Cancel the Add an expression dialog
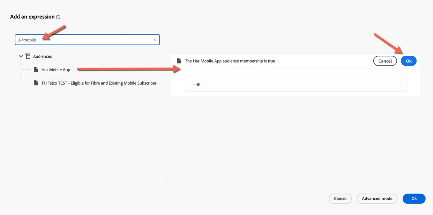This screenshot has width=433, height=215. [x=340, y=198]
